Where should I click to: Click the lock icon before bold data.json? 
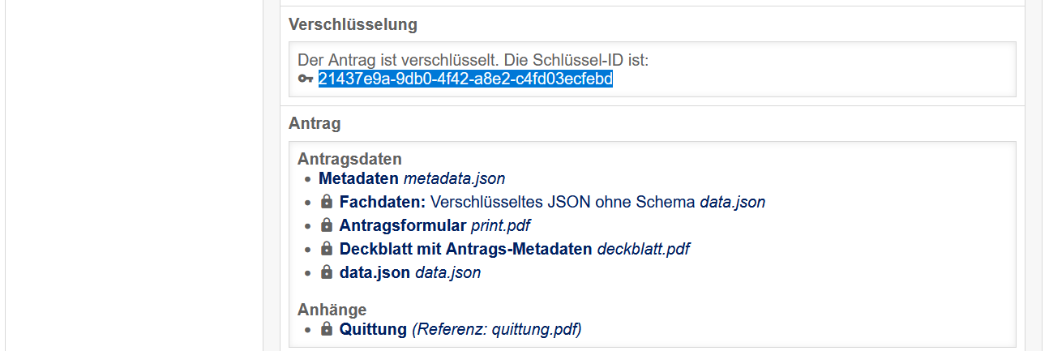[327, 272]
